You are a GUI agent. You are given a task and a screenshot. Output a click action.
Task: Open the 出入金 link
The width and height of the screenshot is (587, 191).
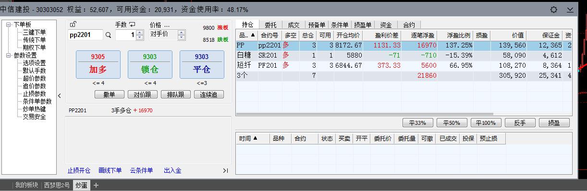(x=172, y=170)
